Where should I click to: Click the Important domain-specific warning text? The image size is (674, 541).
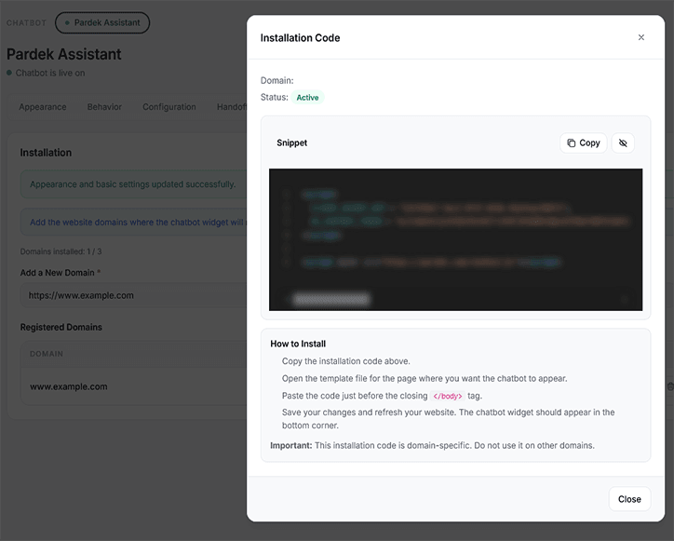432,445
